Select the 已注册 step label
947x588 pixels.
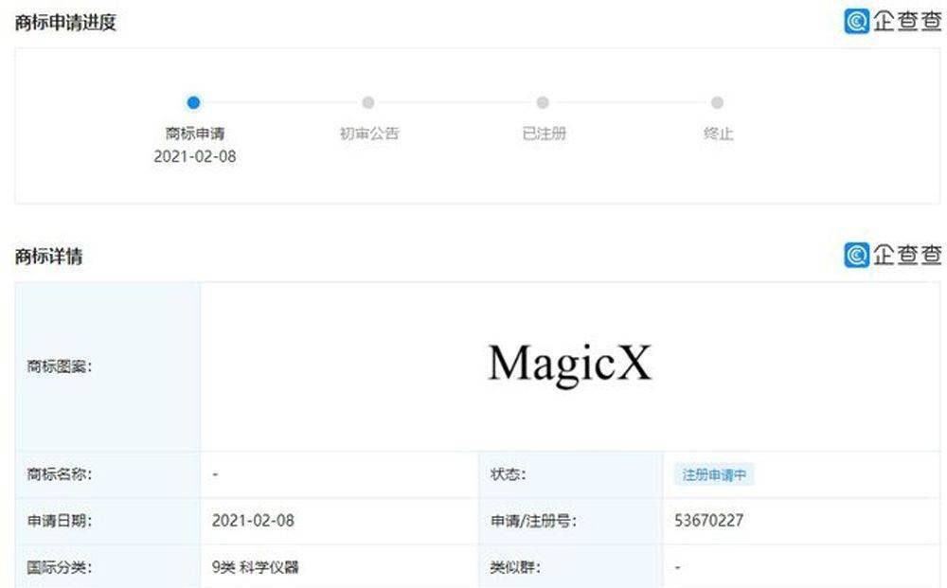coord(544,134)
